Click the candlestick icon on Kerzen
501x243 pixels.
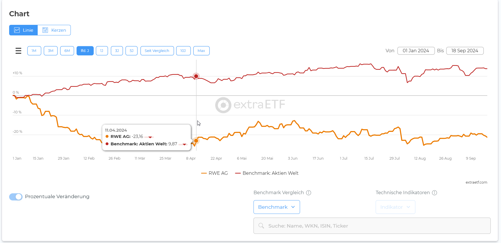pyautogui.click(x=45, y=30)
